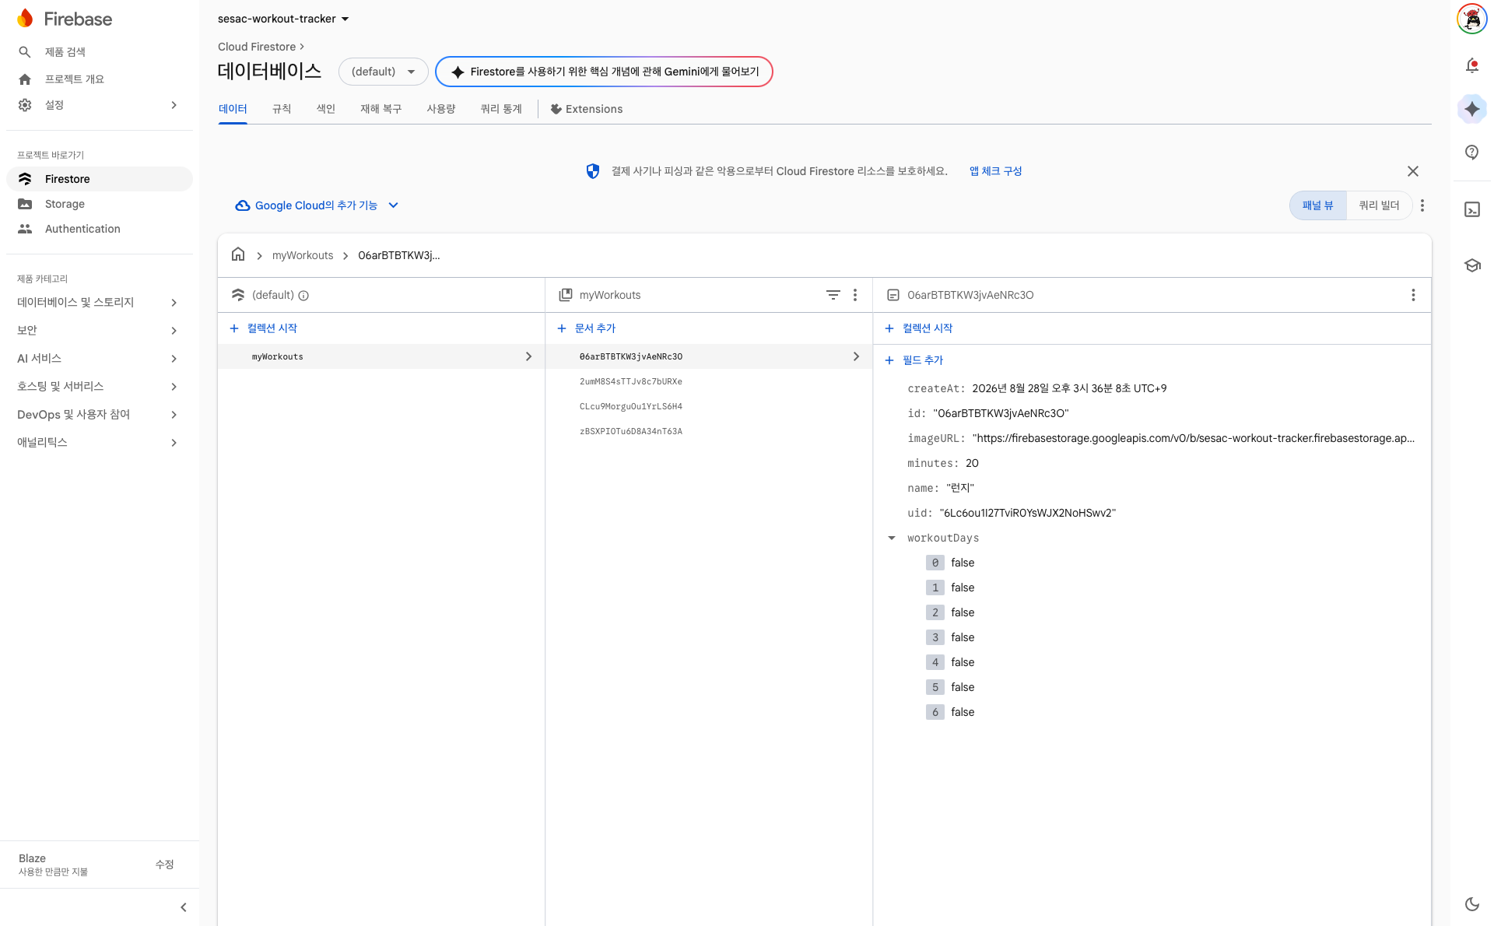The image size is (1494, 926).
Task: Switch to Query builder (쿼리 빌더)
Action: click(1380, 205)
